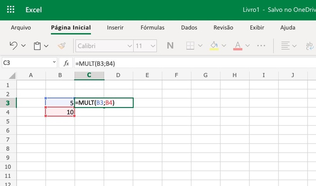Screen dimensions: 316x186
Task: Click the Undo arrow icon
Action: [x=13, y=45]
